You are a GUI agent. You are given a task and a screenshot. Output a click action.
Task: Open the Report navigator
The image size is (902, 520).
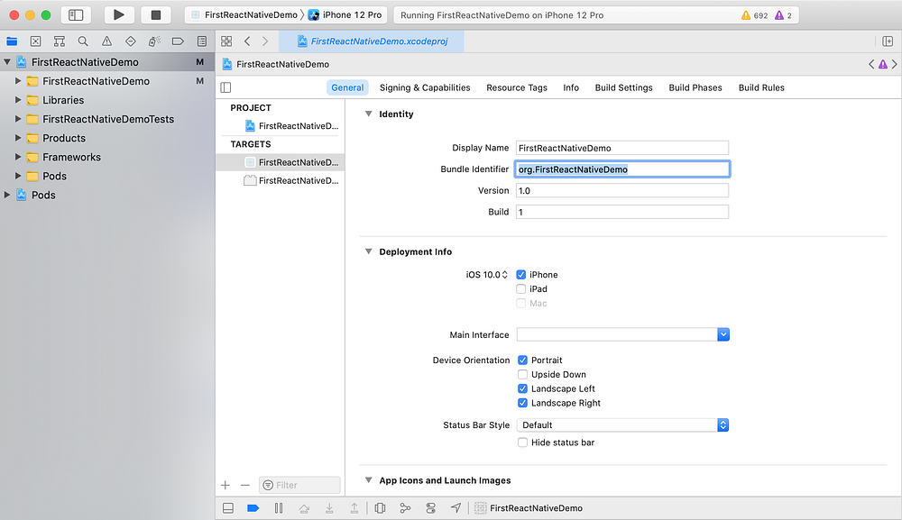tap(202, 41)
